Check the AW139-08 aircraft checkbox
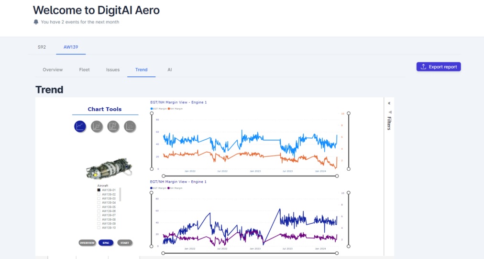 (99, 219)
